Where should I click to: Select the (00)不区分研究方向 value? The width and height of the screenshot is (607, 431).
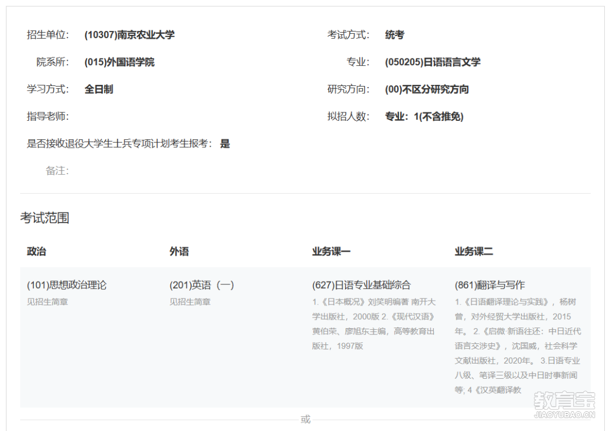tap(427, 89)
